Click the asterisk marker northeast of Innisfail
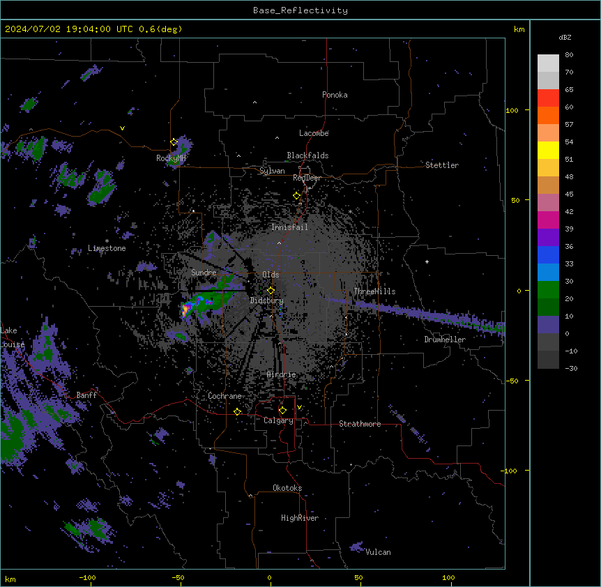 point(350,211)
